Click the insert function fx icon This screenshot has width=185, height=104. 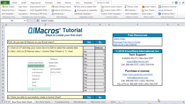(38, 21)
